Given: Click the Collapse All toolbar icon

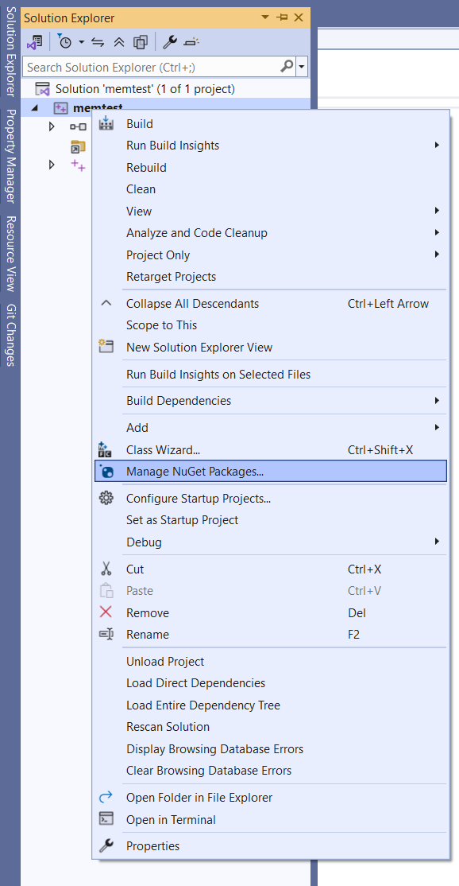Looking at the screenshot, I should coord(119,42).
